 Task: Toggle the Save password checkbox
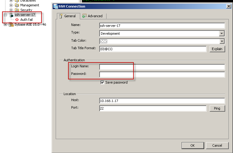pos(102,82)
